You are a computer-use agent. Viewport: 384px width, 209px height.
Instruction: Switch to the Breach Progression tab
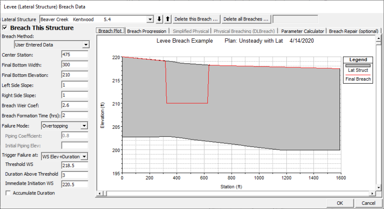[146, 31]
